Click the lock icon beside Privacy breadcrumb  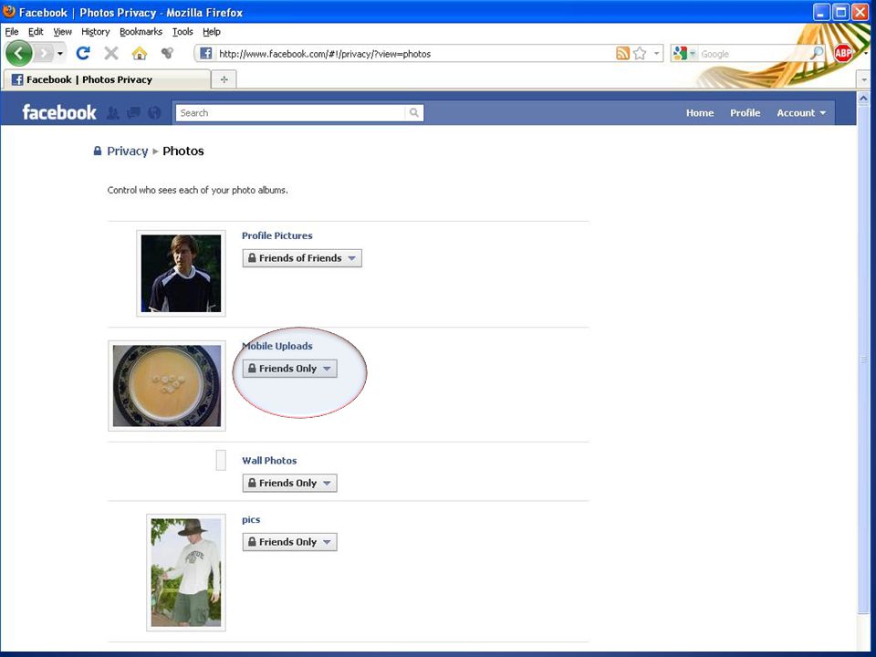point(98,151)
